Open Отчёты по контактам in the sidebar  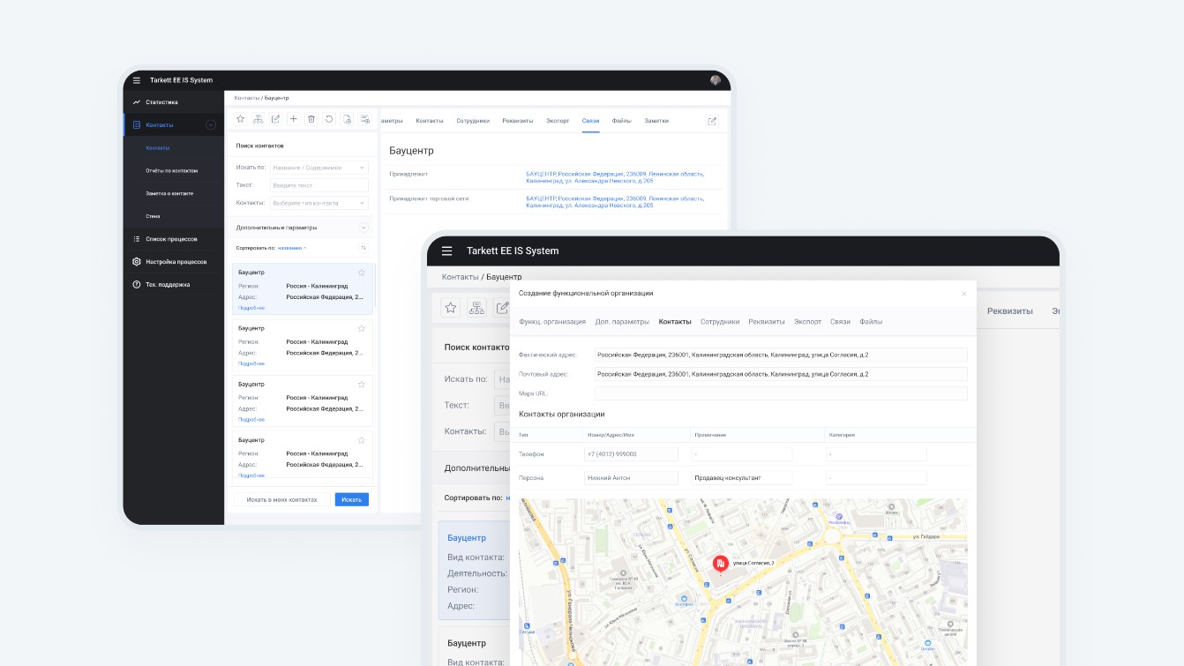coord(172,171)
